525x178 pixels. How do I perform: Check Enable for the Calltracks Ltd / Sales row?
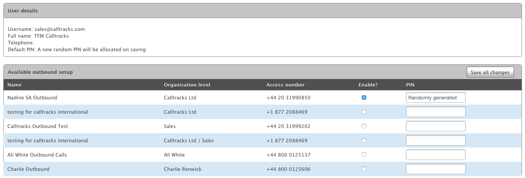coord(364,140)
